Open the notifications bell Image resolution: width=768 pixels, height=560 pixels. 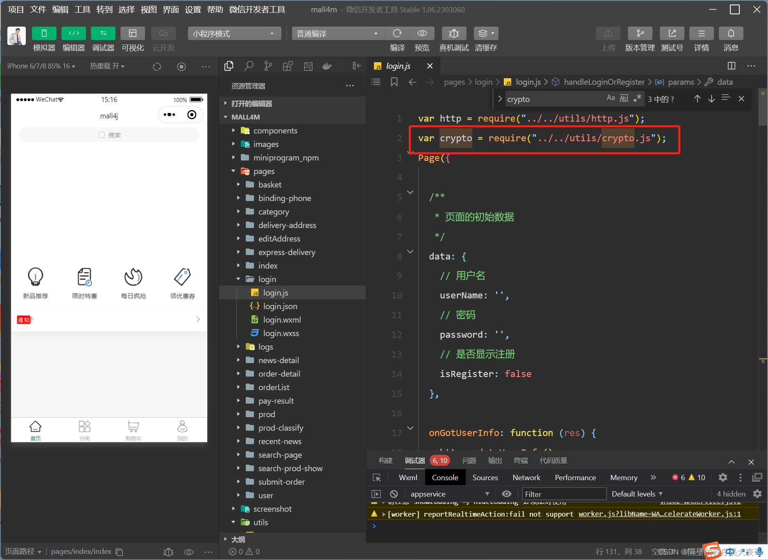coord(731,34)
